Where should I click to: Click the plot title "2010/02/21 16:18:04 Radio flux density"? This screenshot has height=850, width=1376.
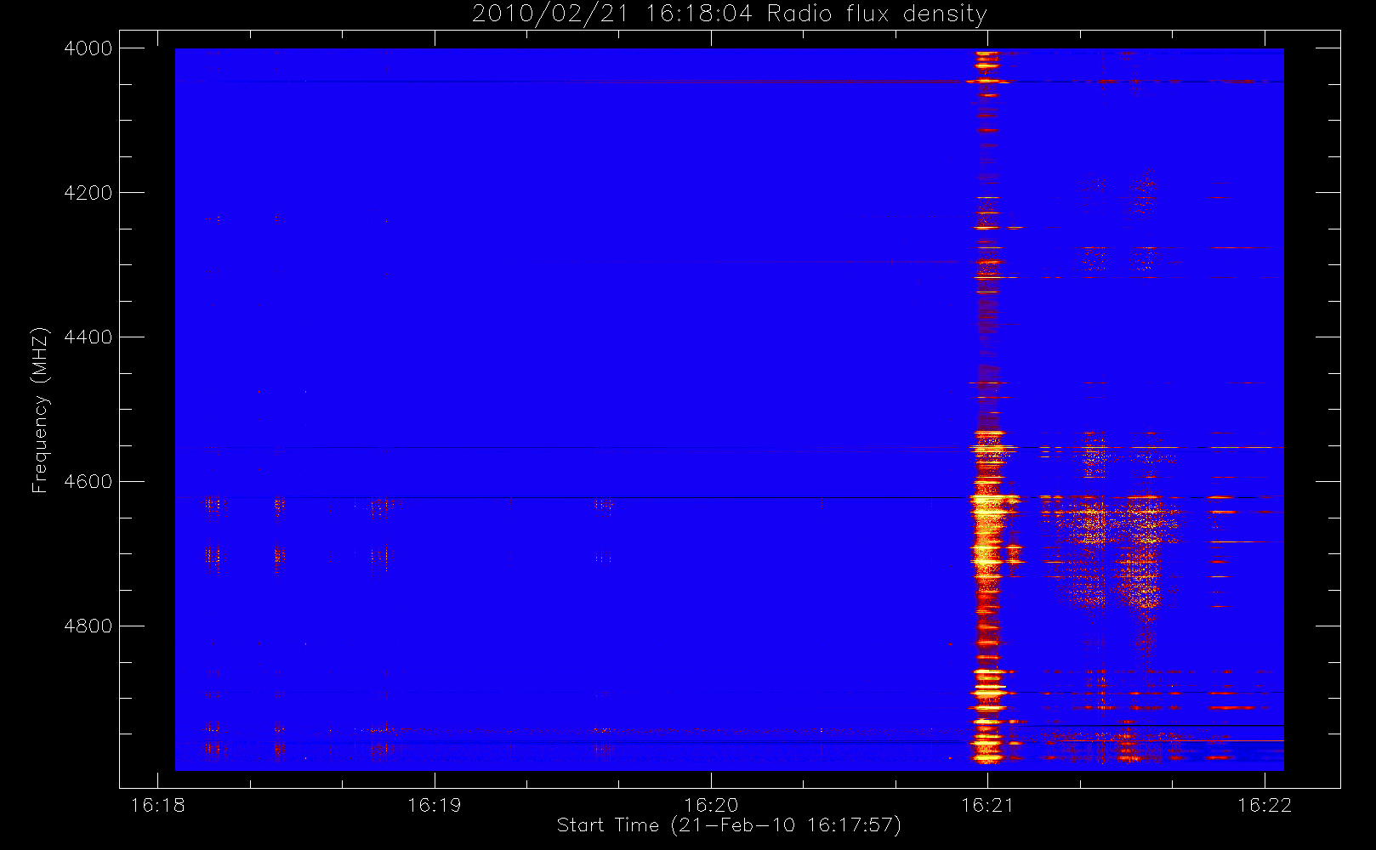point(729,14)
